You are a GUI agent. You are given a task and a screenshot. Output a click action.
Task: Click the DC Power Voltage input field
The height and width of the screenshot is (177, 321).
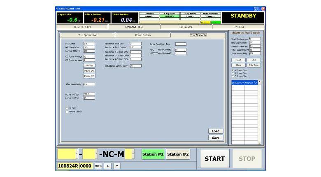[89, 56]
